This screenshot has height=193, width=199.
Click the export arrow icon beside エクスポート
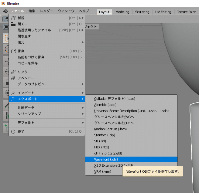(13, 99)
